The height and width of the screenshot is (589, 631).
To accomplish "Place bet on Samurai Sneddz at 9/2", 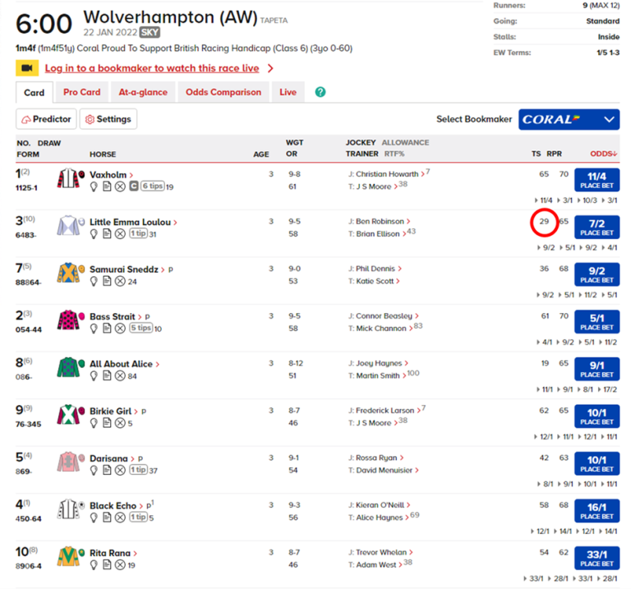I will [x=596, y=274].
